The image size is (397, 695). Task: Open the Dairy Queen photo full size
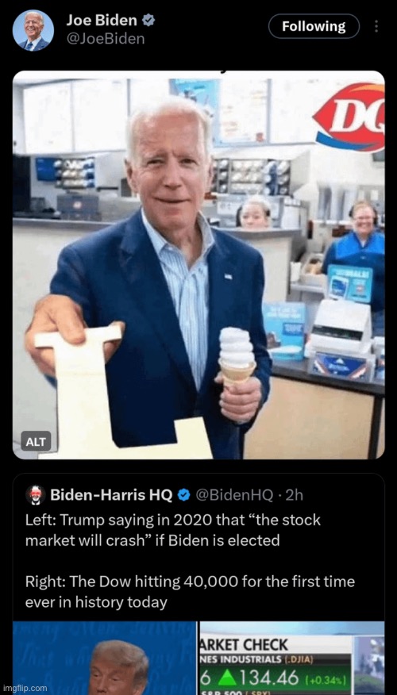point(198,265)
